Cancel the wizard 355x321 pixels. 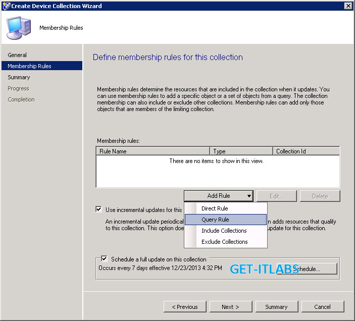click(323, 307)
